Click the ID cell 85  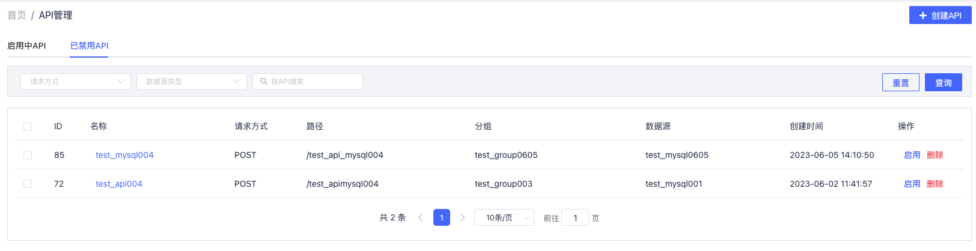pyautogui.click(x=59, y=155)
